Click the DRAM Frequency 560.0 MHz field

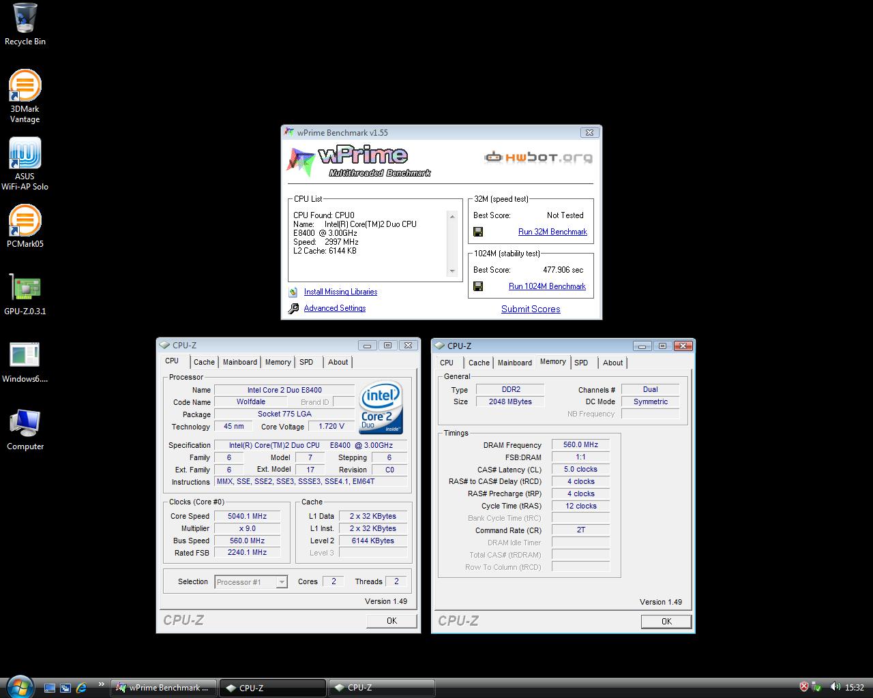tap(580, 445)
